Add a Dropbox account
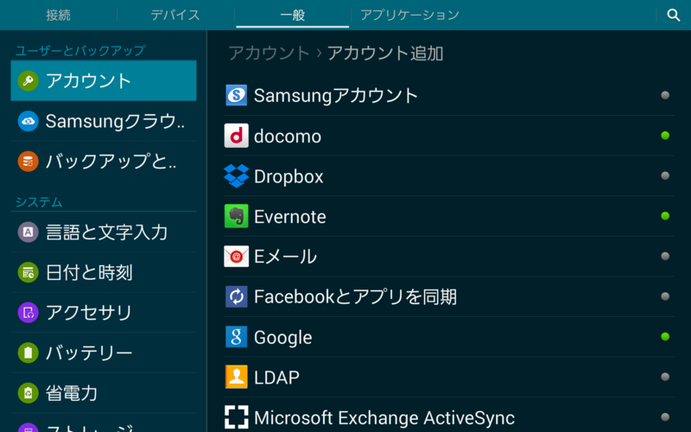The width and height of the screenshot is (691, 432). [x=448, y=176]
